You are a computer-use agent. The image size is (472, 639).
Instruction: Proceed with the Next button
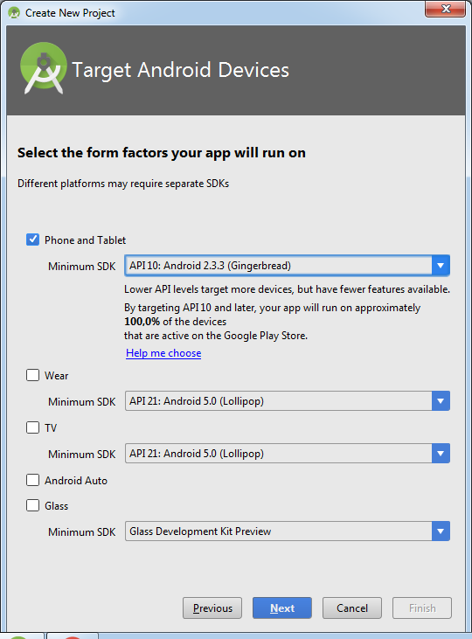point(282,608)
